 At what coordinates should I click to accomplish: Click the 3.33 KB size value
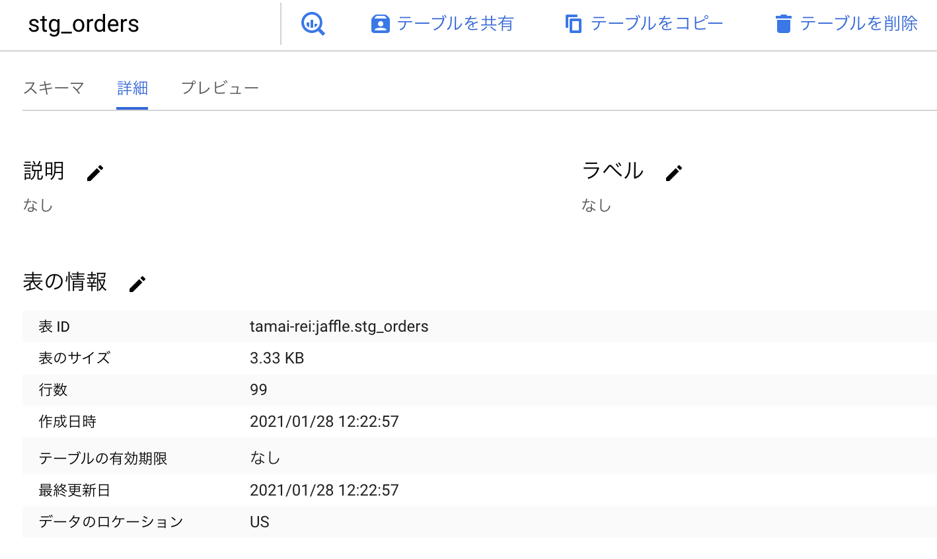click(x=277, y=358)
